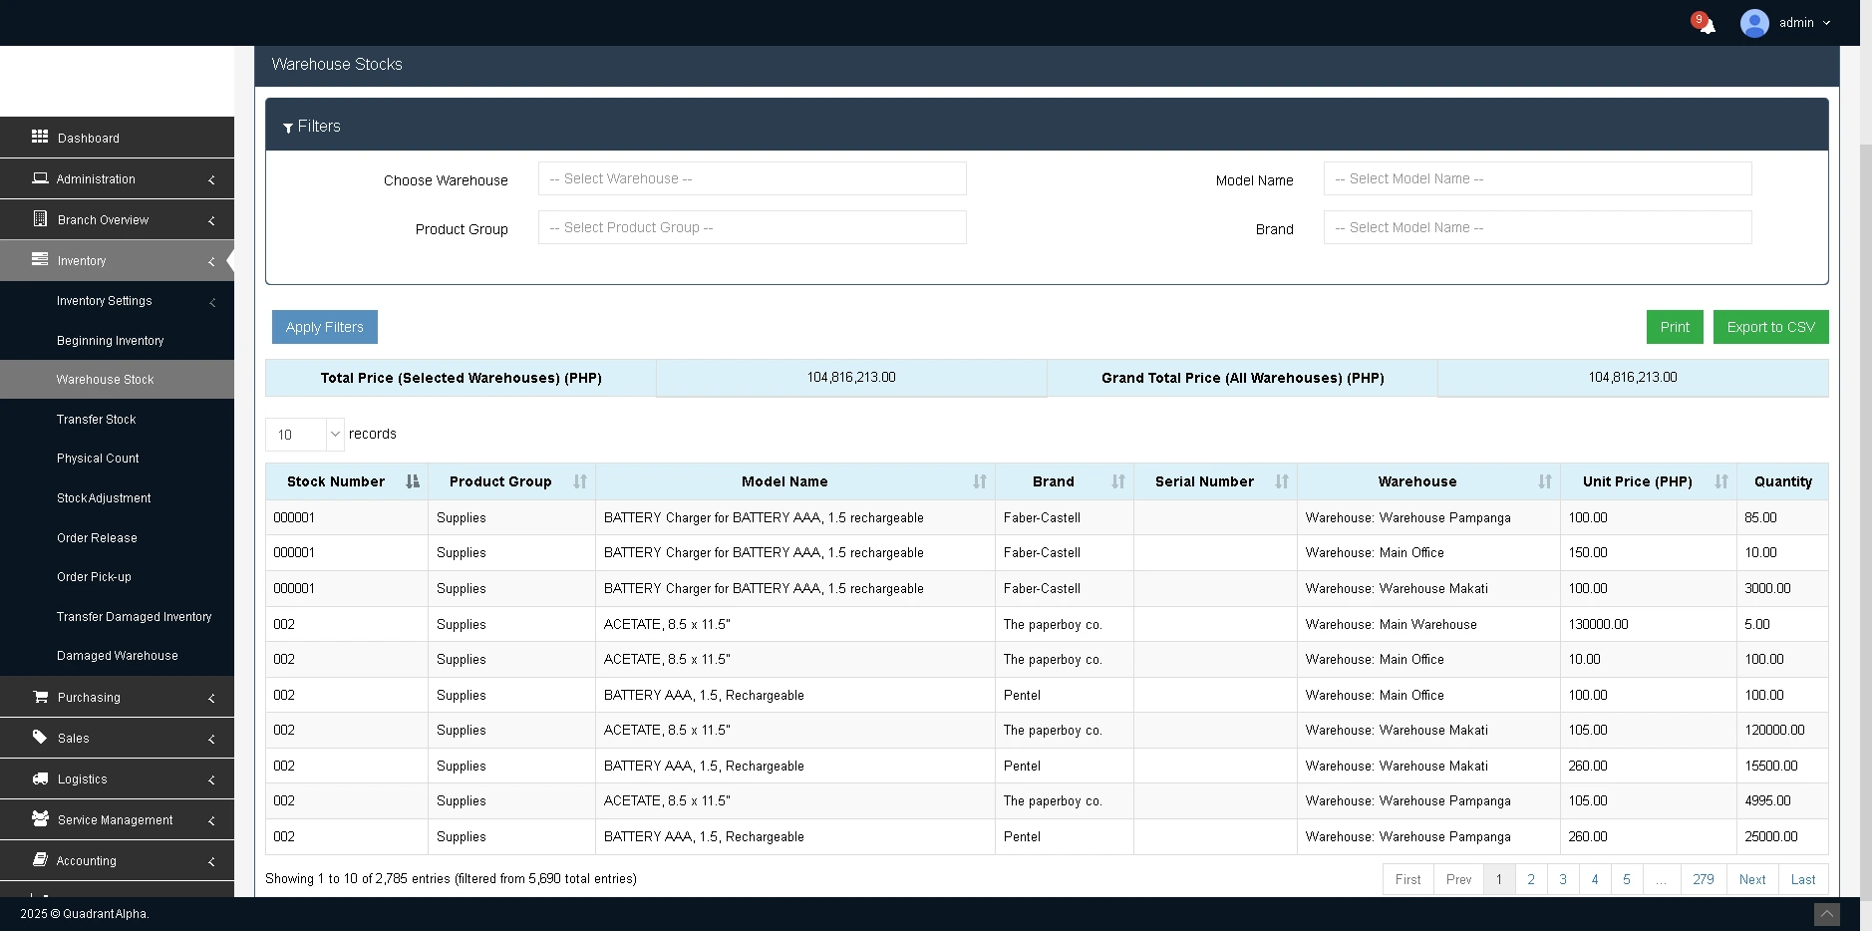Expand the Administration sidebar section

(96, 178)
